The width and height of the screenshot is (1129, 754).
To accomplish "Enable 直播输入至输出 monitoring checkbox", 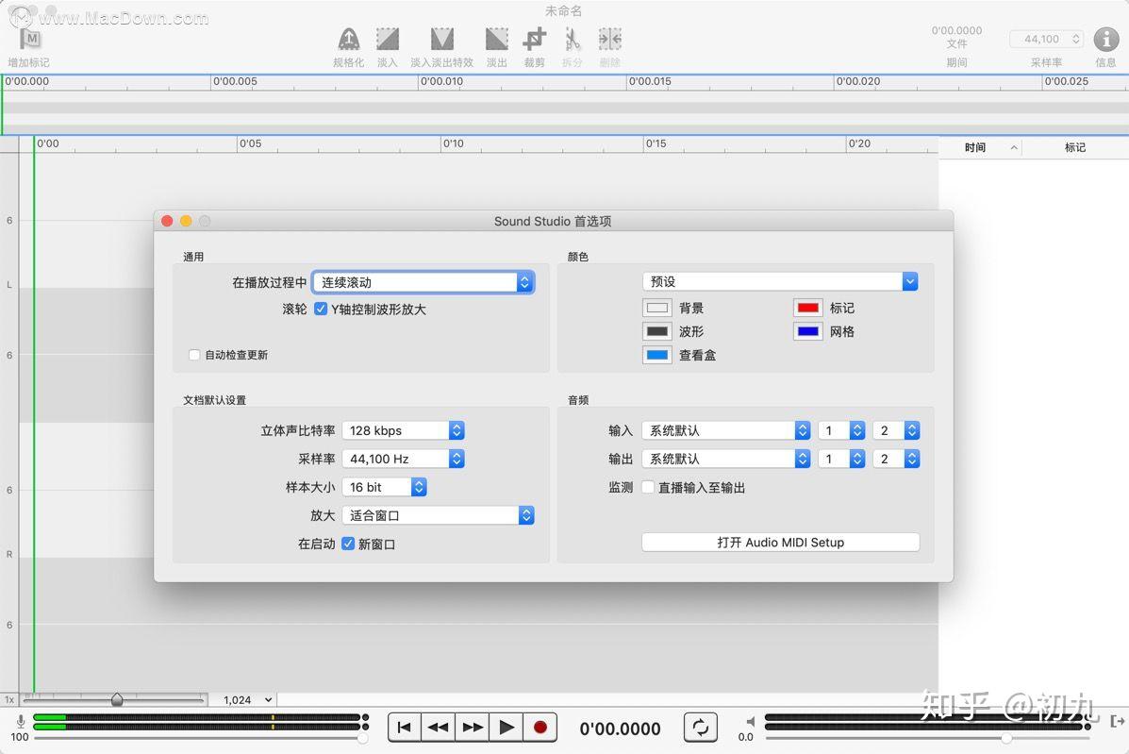I will point(648,488).
